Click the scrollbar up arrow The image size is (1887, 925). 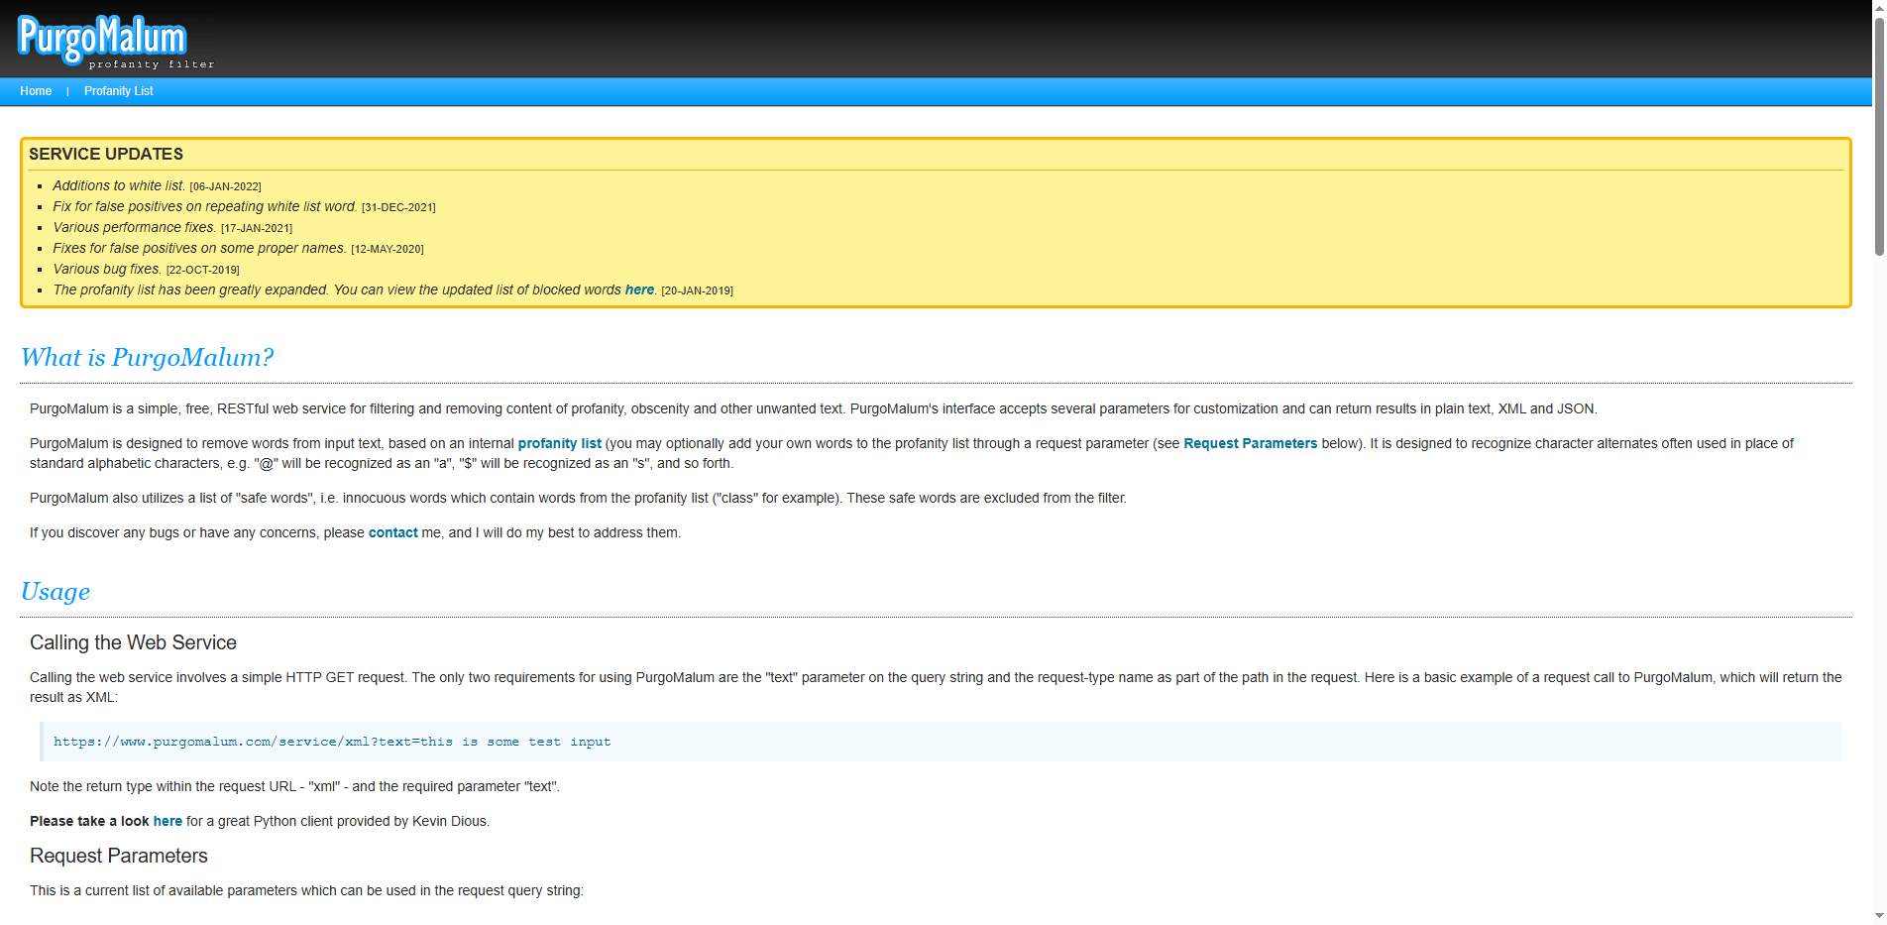pyautogui.click(x=1878, y=8)
